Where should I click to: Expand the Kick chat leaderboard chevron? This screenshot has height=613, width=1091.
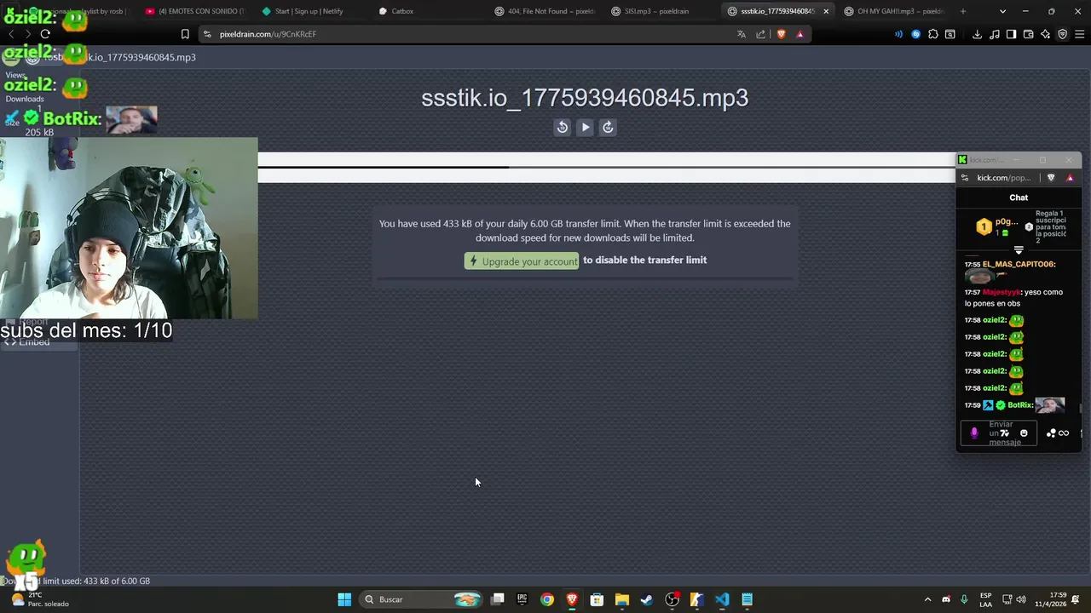coord(1019,250)
